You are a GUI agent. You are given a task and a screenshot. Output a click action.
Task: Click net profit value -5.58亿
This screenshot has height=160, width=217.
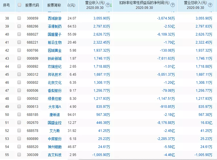[169, 147]
